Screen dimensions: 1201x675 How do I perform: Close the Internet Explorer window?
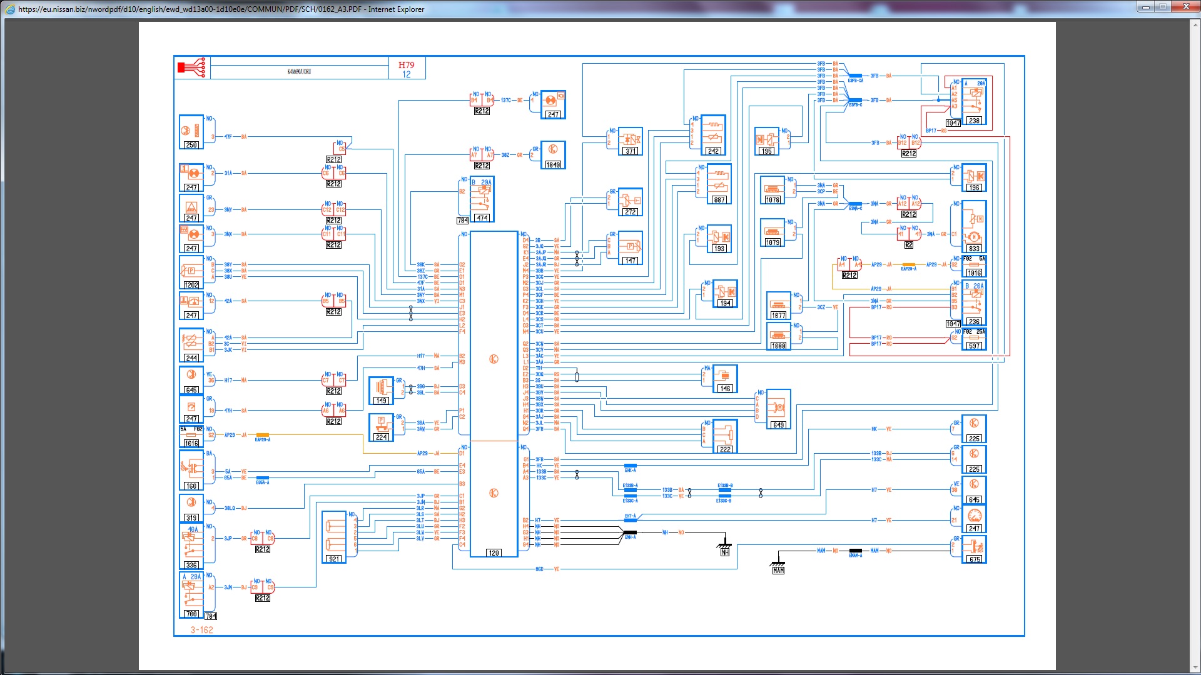[1185, 6]
